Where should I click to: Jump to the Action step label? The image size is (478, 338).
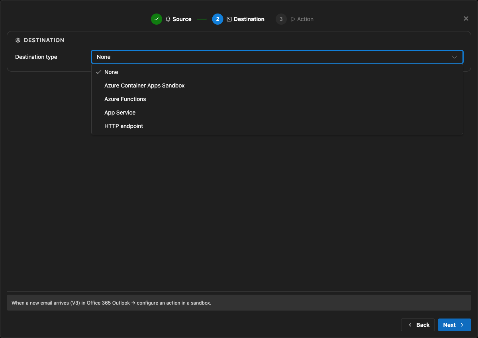tap(305, 19)
